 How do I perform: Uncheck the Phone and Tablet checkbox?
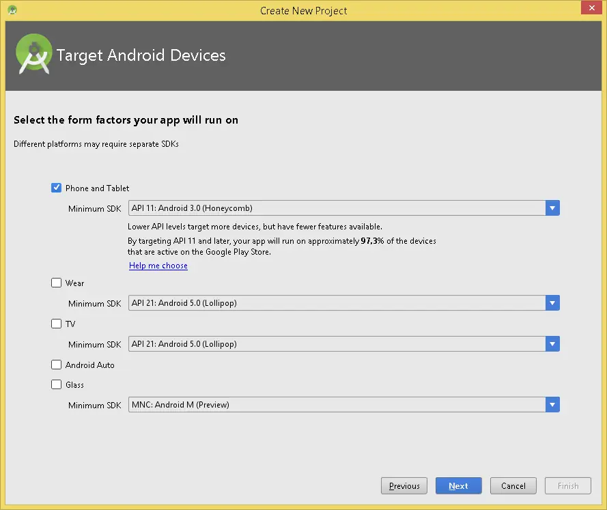(x=56, y=188)
